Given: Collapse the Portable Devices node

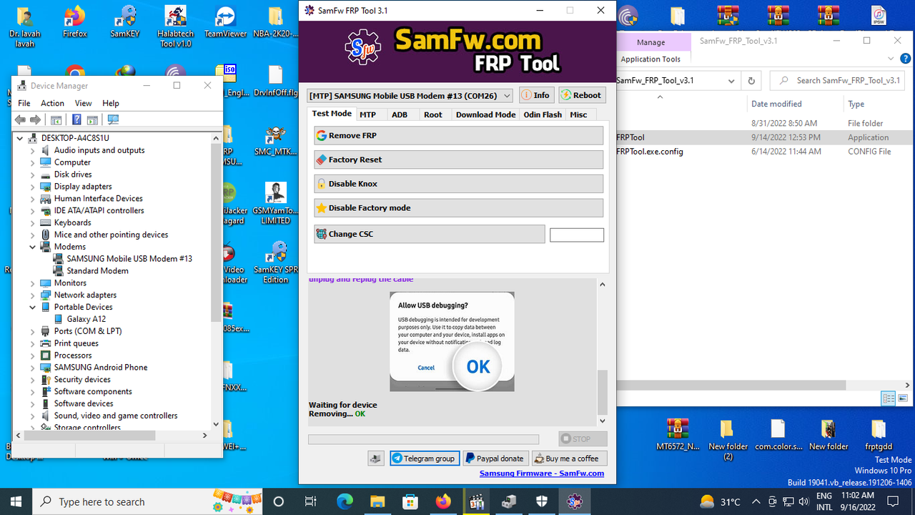Looking at the screenshot, I should point(33,307).
